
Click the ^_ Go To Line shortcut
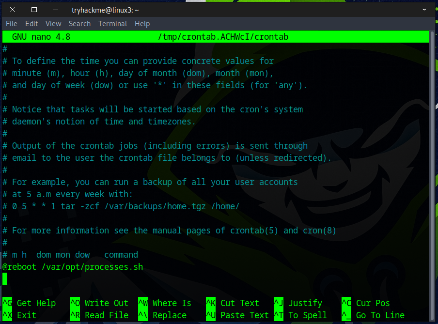click(x=373, y=315)
